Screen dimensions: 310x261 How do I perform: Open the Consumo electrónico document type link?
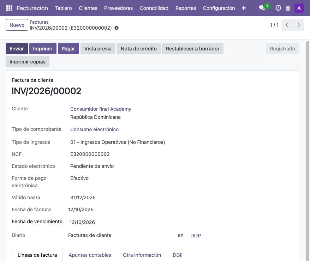click(x=94, y=129)
